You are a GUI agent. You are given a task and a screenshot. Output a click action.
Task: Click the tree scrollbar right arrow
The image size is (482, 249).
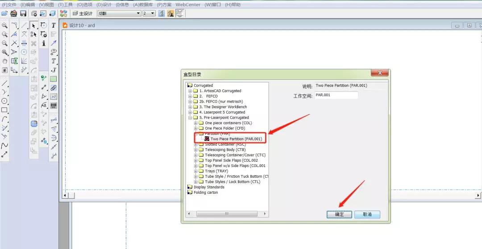(x=265, y=214)
